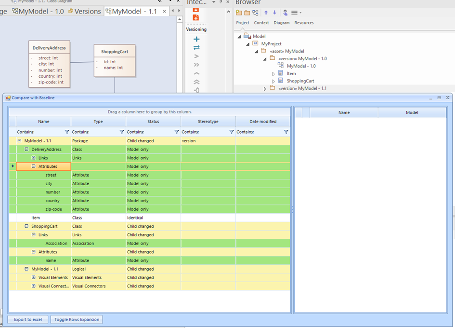
Task: Collapse the «asset» MyModel node
Action: [x=256, y=52]
